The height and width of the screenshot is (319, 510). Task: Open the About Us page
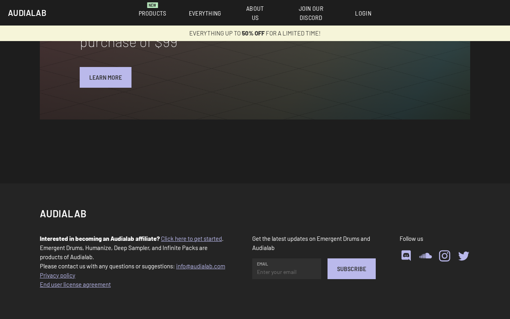coord(255,13)
